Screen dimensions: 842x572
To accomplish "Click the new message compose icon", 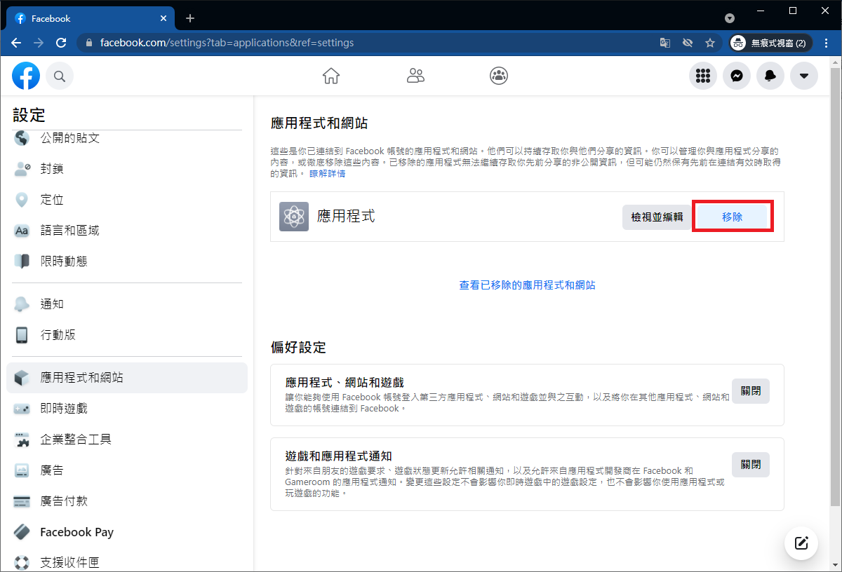I will point(801,543).
